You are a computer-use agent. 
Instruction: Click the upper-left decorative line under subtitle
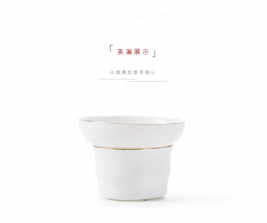click(x=118, y=79)
